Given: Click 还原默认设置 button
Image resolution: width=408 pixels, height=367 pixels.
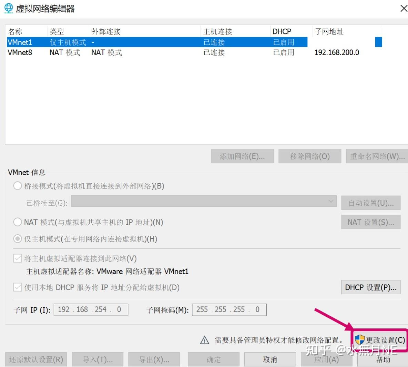Looking at the screenshot, I should pyautogui.click(x=35, y=359).
